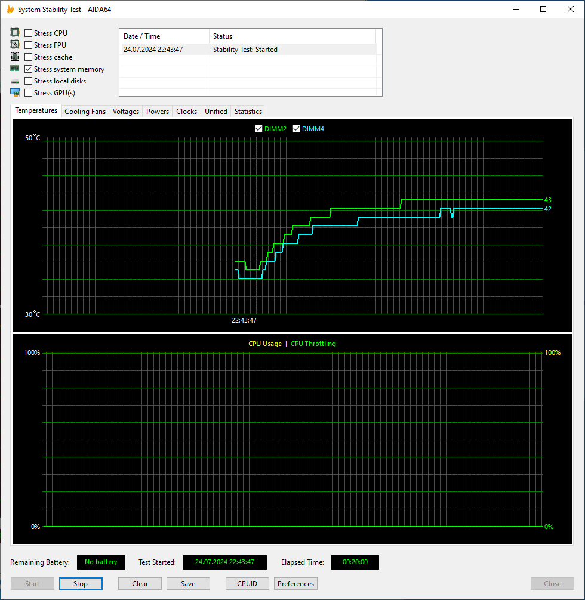Hide the DIMM4 temperature graph line
Viewport: 585px width, 600px height.
pos(296,129)
